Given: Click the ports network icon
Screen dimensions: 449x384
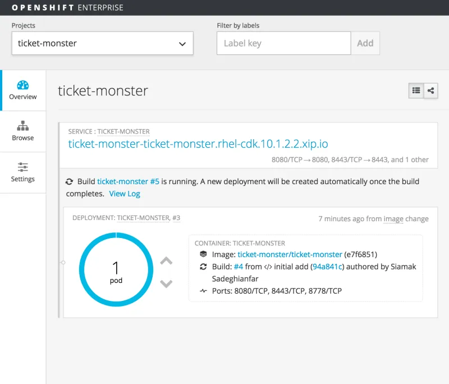Looking at the screenshot, I should click(203, 291).
